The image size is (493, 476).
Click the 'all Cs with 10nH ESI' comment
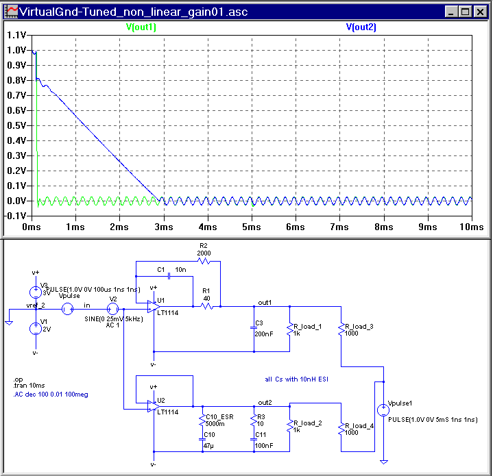coord(298,379)
